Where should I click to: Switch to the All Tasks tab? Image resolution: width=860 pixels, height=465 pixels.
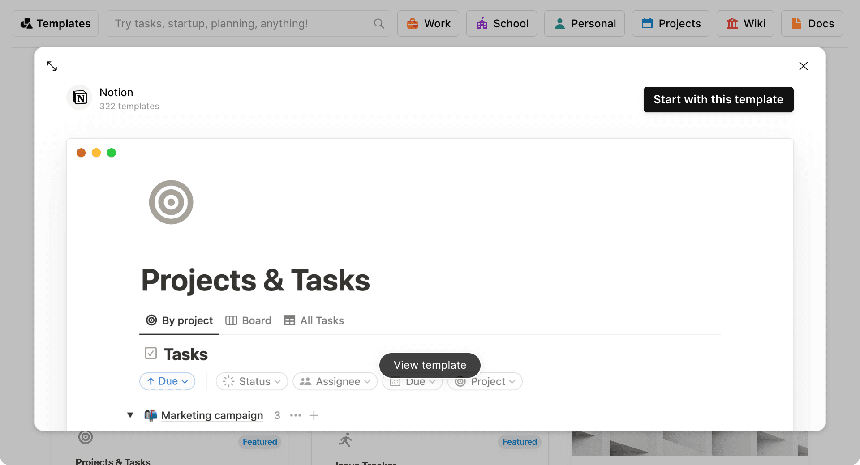(314, 320)
